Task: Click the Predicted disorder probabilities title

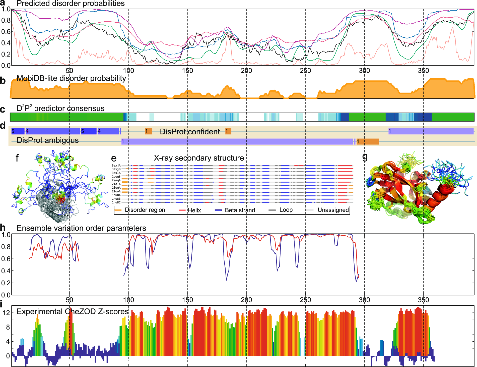Action: click(x=71, y=4)
